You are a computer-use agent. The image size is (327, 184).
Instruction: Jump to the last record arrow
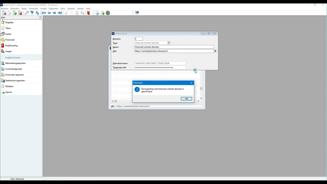60,13
